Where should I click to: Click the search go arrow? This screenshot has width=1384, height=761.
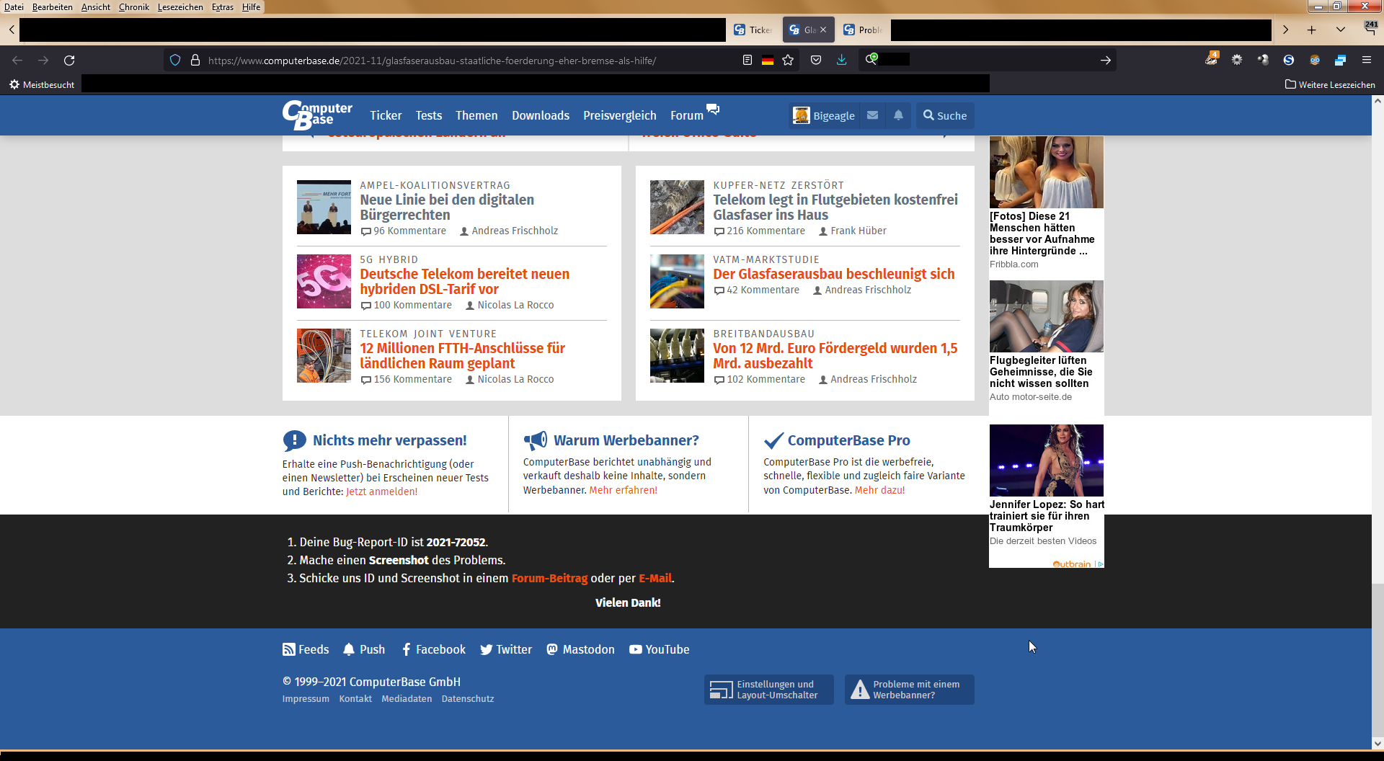tap(1105, 61)
